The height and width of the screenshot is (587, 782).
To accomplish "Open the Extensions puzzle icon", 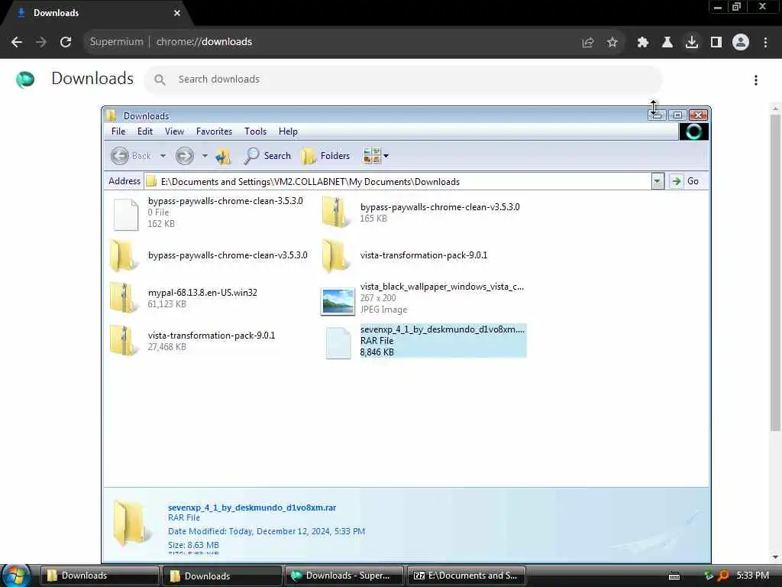I will click(643, 43).
